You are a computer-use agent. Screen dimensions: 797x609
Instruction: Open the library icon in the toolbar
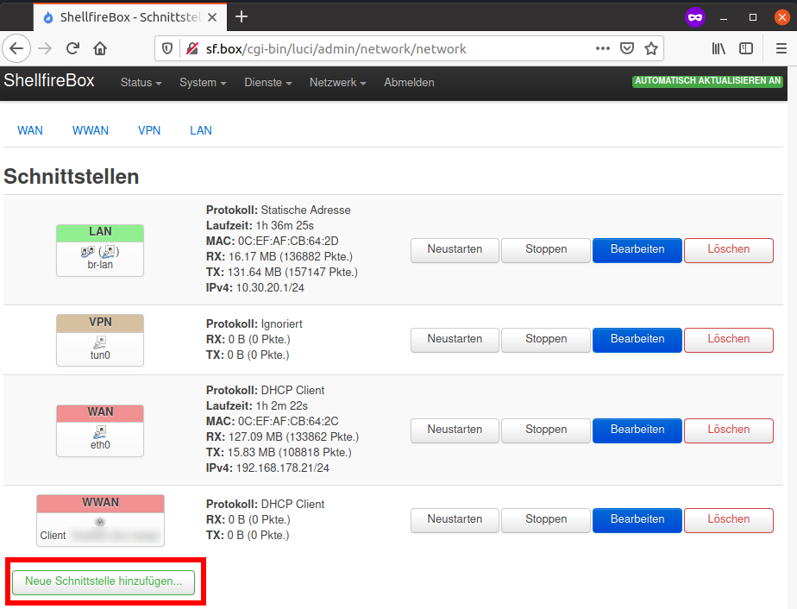point(719,48)
